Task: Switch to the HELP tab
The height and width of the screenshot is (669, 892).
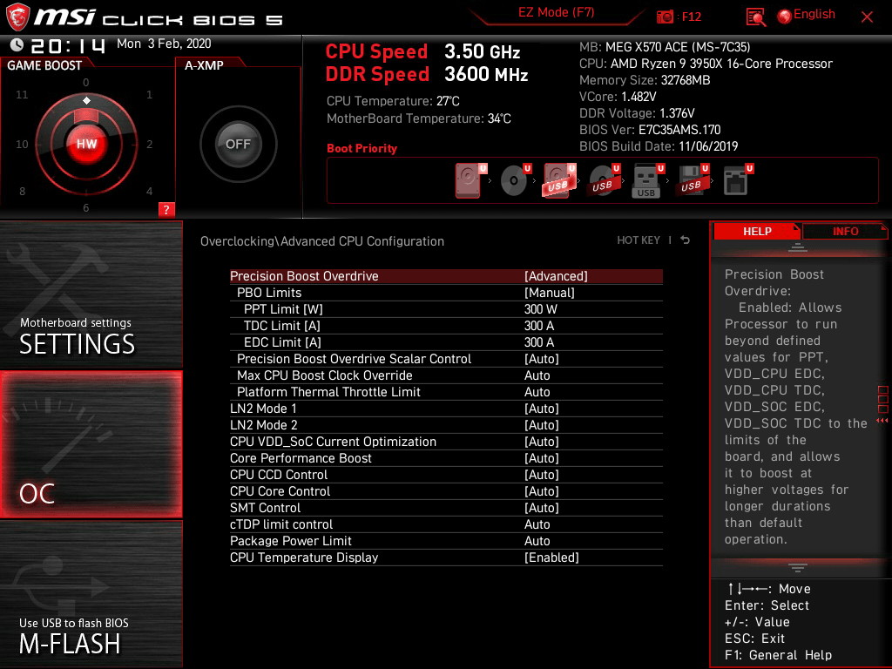Action: pyautogui.click(x=757, y=231)
